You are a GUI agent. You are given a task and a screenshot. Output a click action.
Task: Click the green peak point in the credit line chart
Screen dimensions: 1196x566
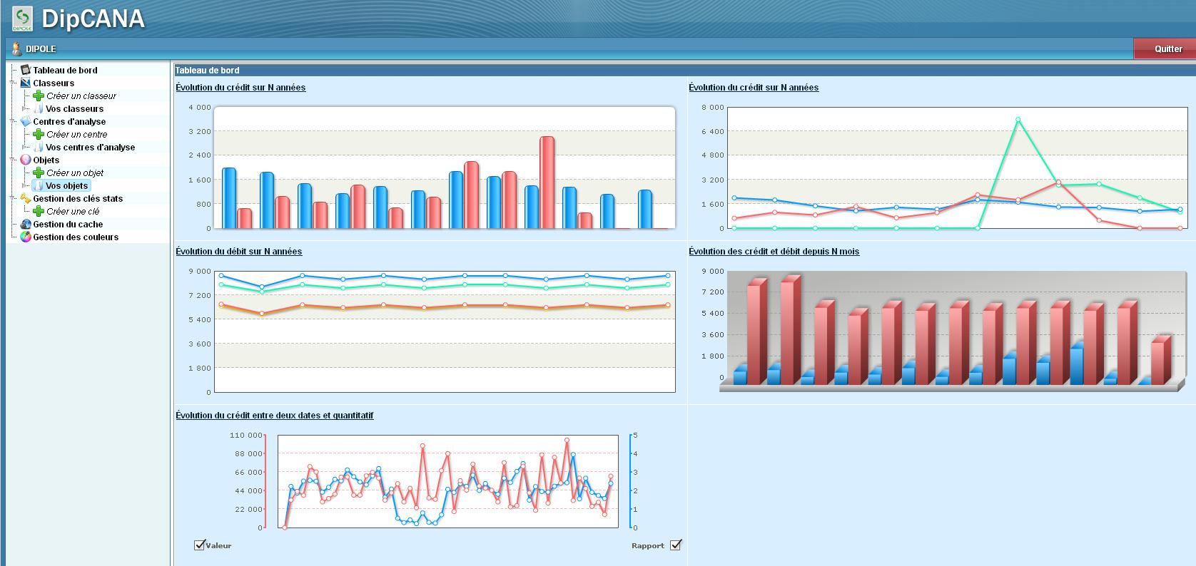pos(1018,120)
